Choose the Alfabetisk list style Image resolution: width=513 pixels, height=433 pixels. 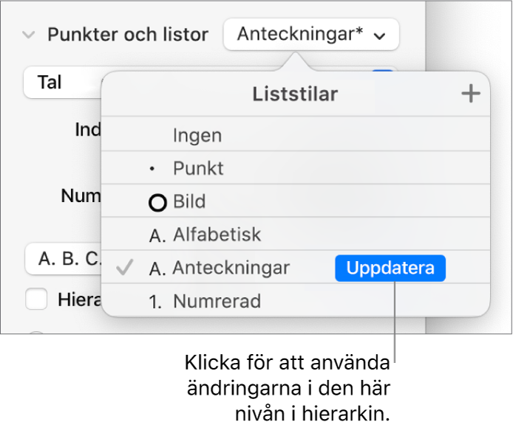[x=296, y=235]
